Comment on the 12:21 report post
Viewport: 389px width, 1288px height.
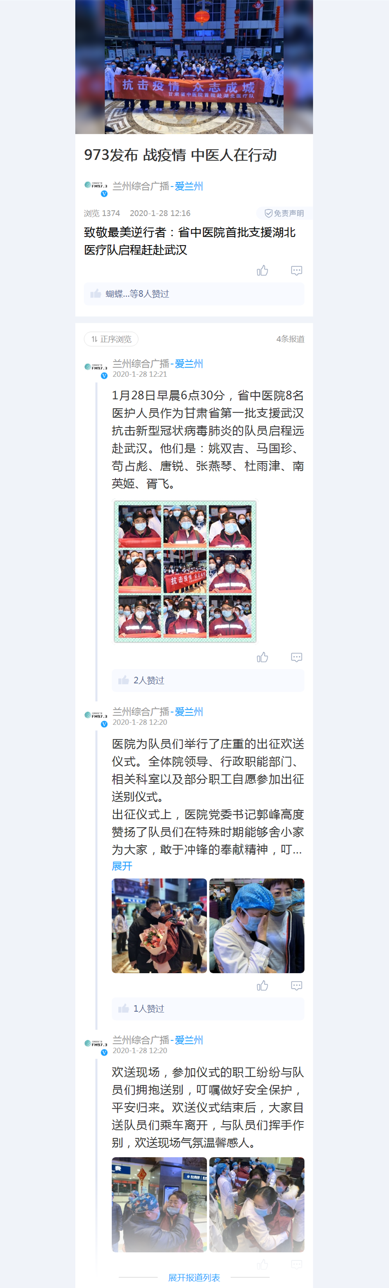(x=296, y=657)
